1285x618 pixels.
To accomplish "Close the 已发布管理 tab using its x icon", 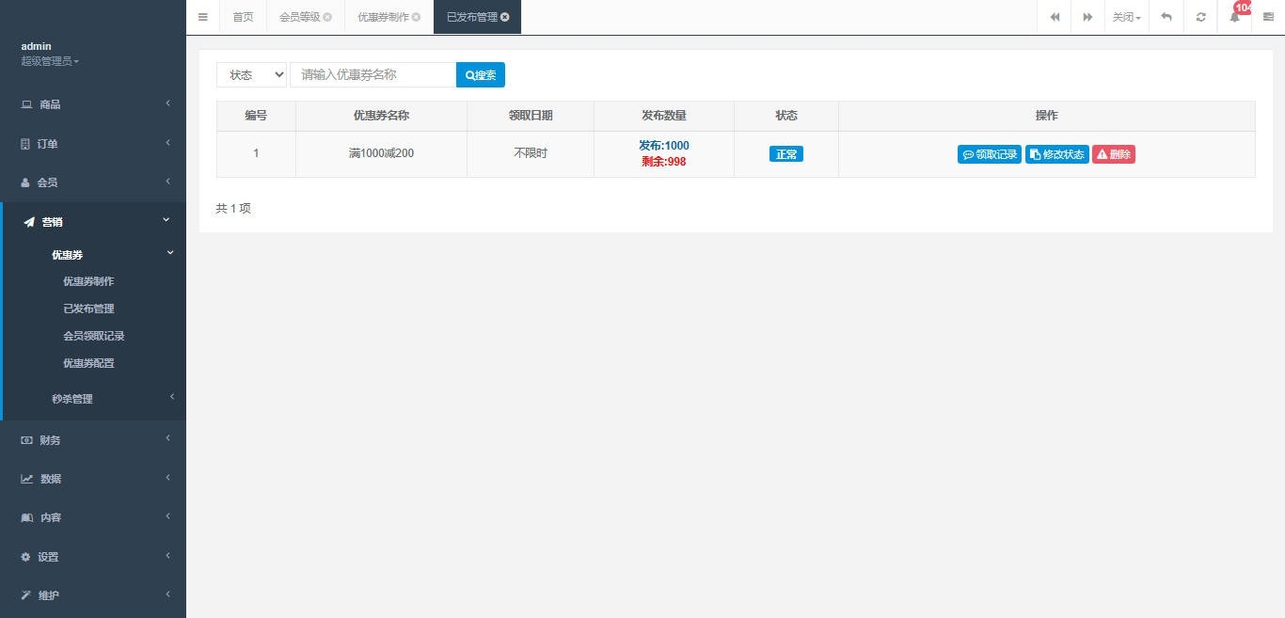I will (x=505, y=17).
